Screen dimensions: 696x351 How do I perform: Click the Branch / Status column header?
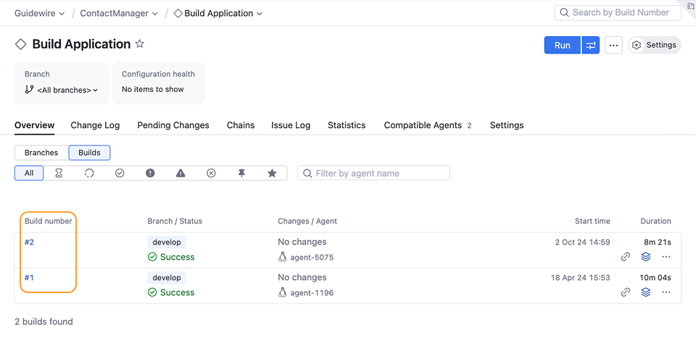coord(175,221)
